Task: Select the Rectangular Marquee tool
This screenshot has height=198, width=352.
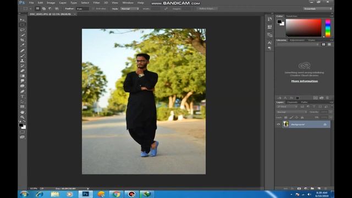Action: [22, 25]
